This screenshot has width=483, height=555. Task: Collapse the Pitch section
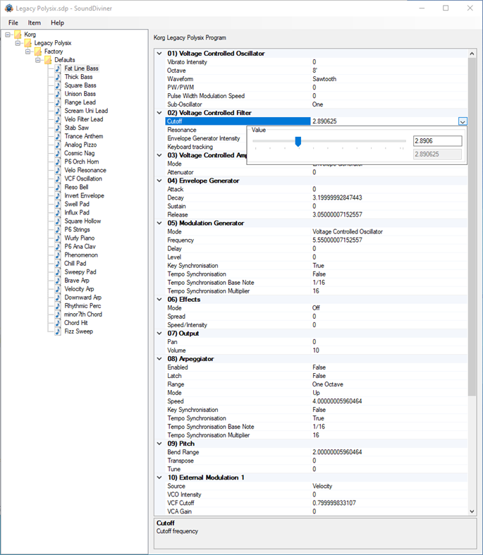pyautogui.click(x=159, y=444)
